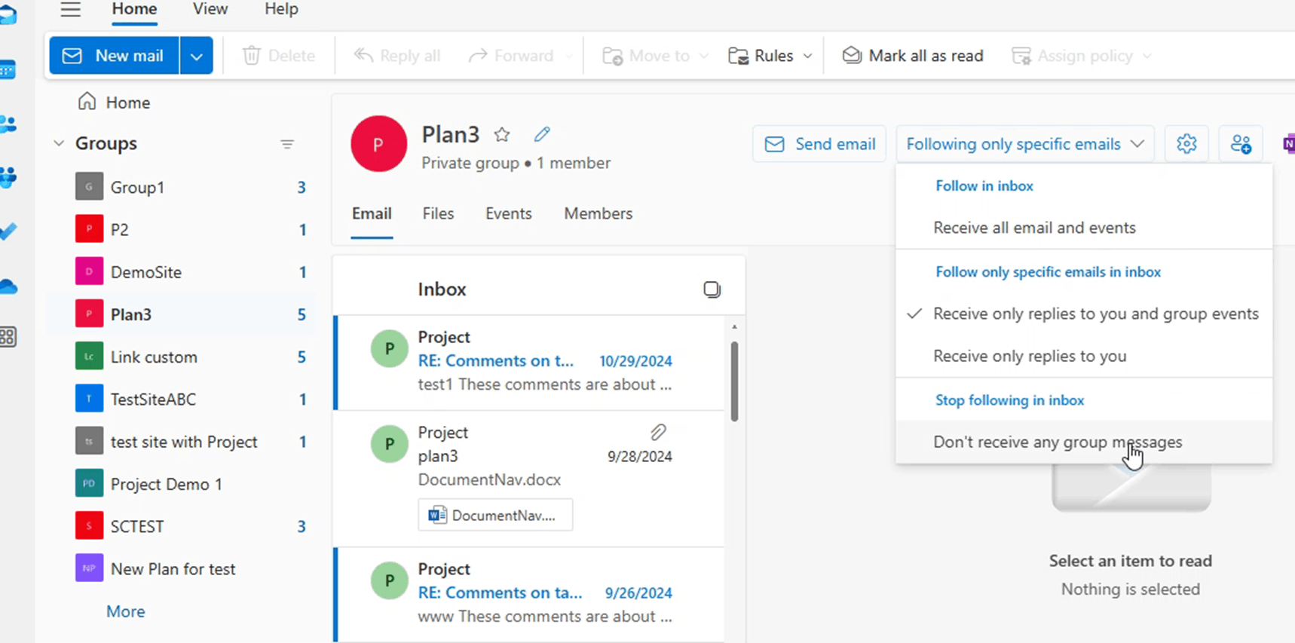Viewport: 1295px width, 643px height.
Task: Click the message list scrollbar
Action: pos(734,381)
